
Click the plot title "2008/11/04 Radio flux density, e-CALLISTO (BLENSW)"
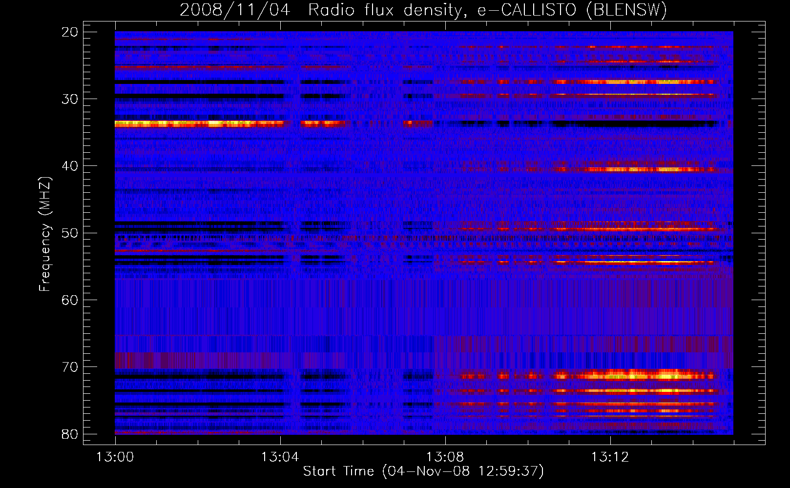point(423,10)
